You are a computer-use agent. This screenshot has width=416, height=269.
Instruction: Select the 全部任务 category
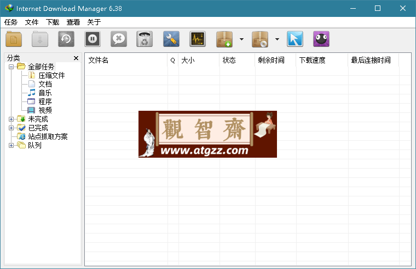41,67
